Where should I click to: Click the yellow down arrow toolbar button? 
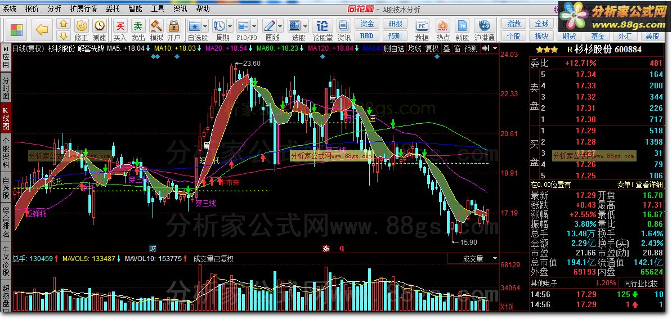(x=64, y=35)
